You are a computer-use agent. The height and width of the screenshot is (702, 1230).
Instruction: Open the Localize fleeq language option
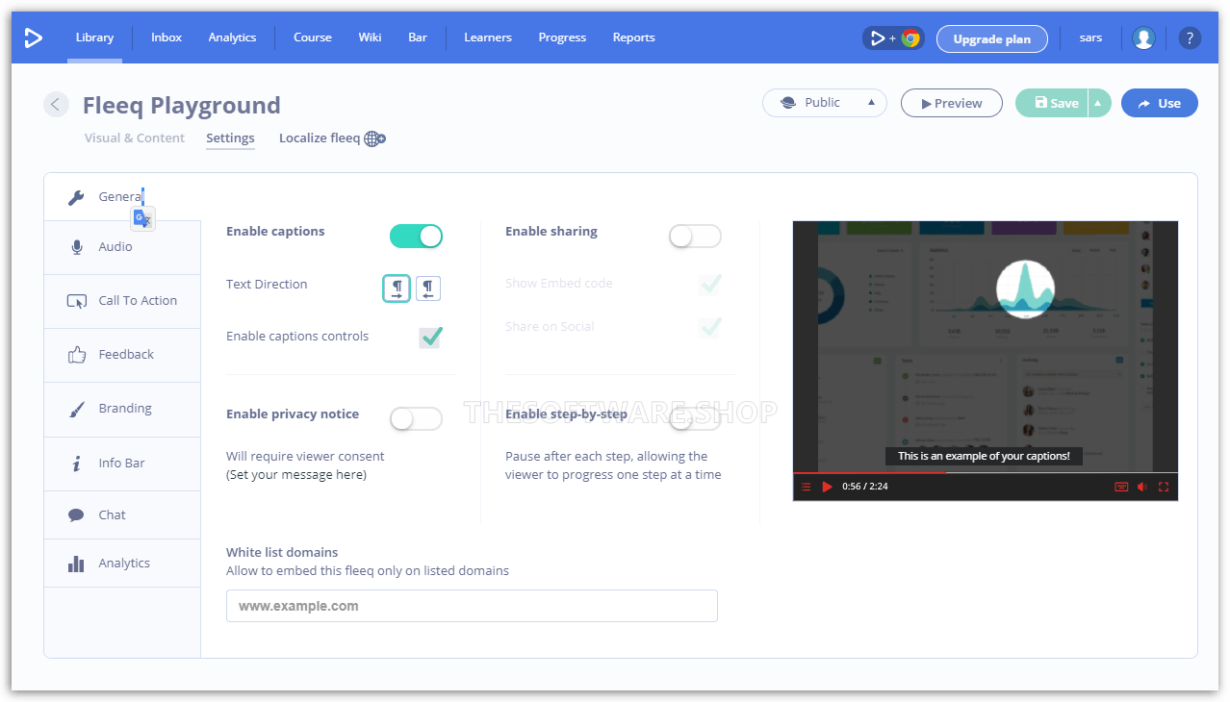(x=332, y=138)
